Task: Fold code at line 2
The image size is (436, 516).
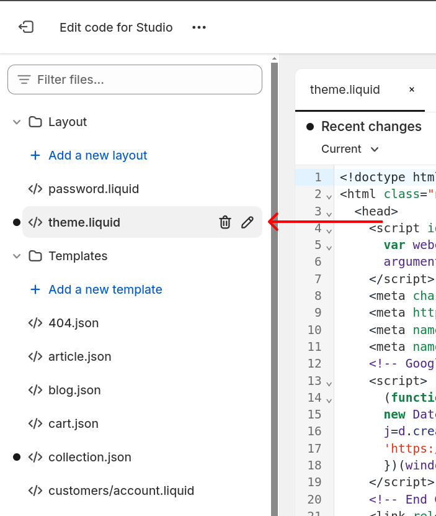Action: tap(329, 196)
